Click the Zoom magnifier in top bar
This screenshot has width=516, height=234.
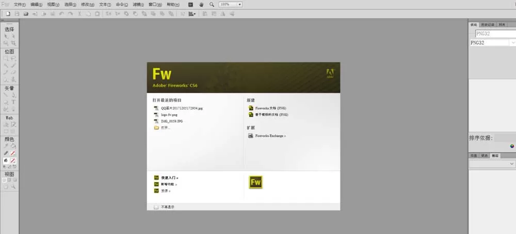212,5
